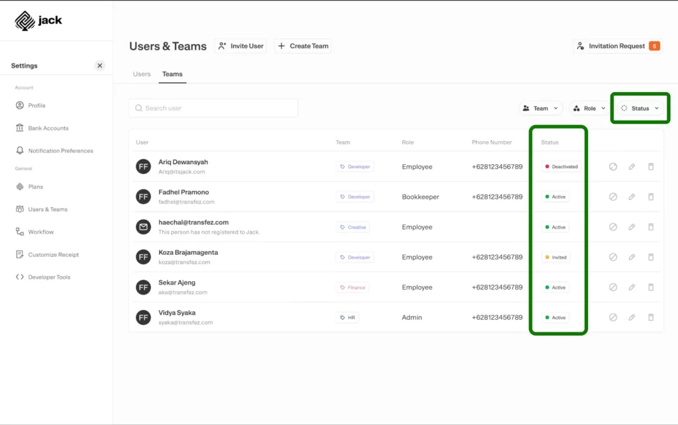
Task: Open Invitation Request list
Action: (x=618, y=46)
